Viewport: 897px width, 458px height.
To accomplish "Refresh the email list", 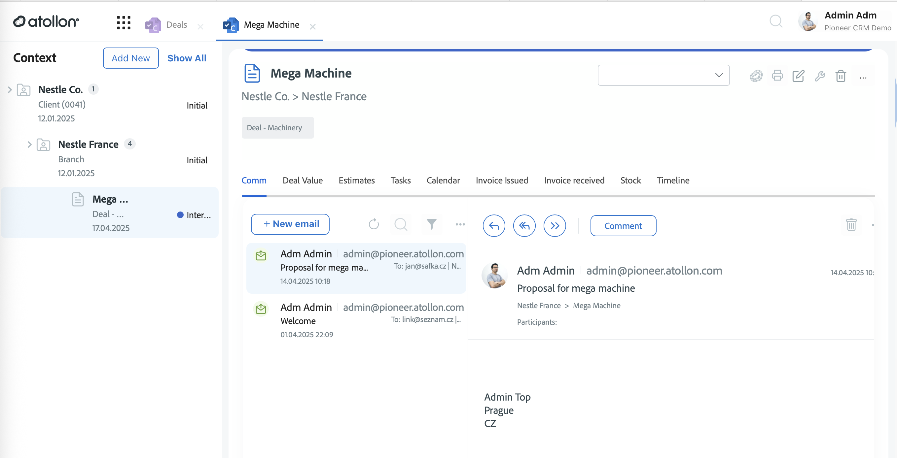I will [x=374, y=224].
